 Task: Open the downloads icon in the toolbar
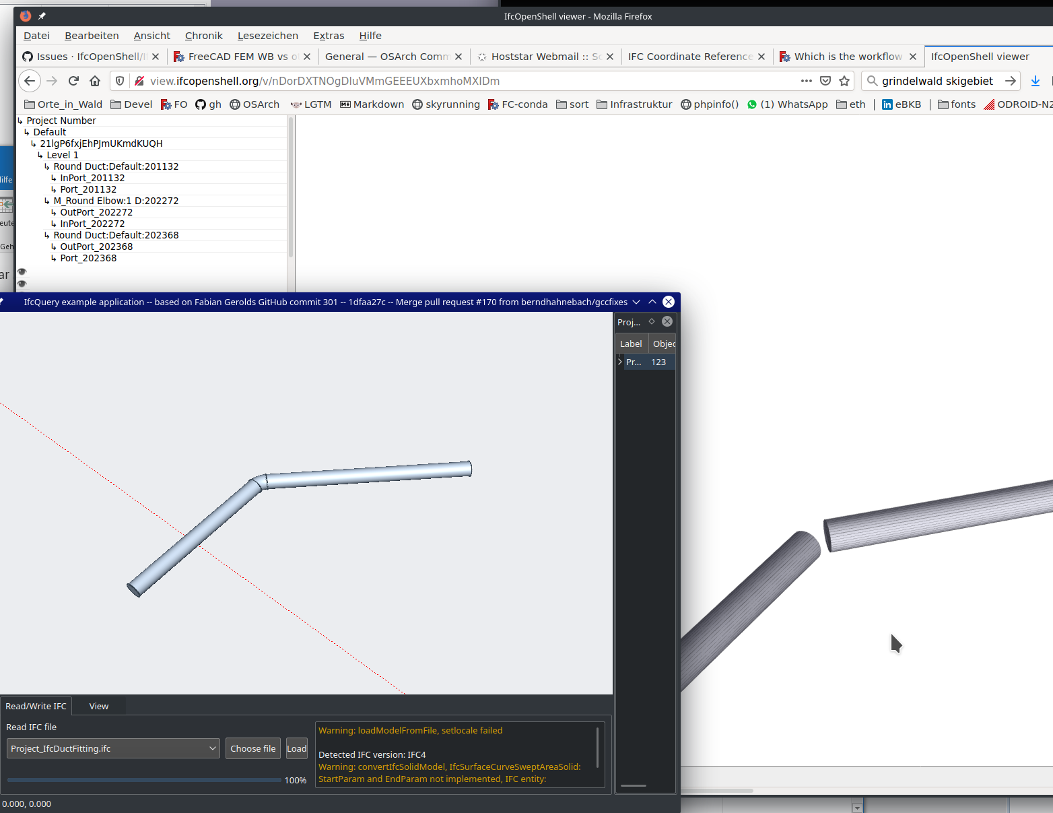[x=1035, y=81]
